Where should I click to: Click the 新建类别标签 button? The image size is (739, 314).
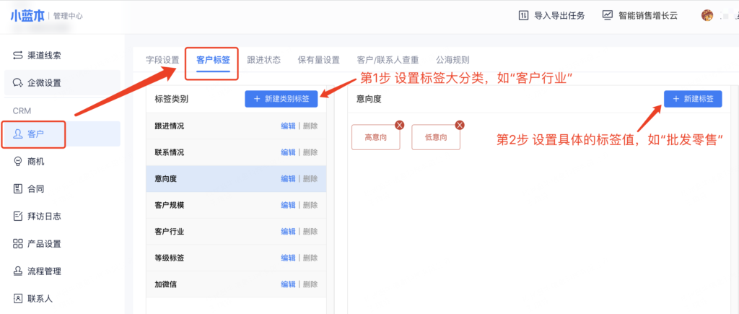coord(281,99)
